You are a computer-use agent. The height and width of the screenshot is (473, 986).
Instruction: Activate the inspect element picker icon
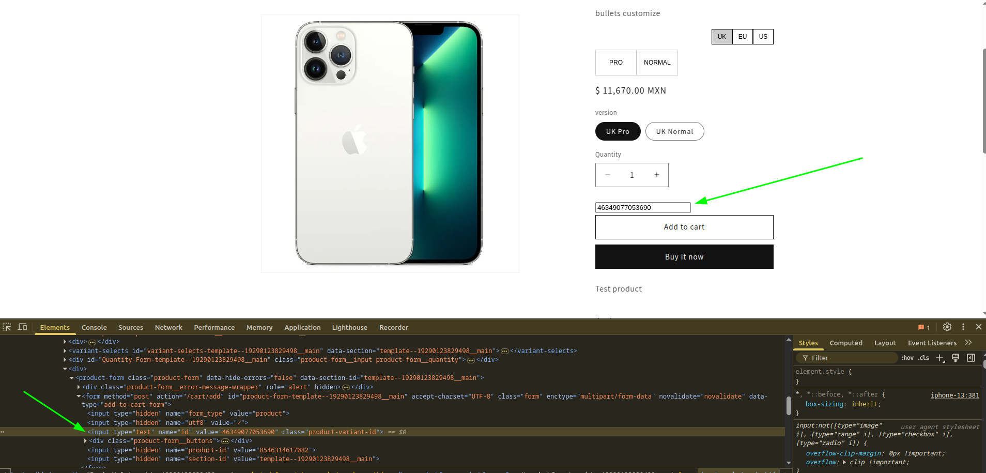click(7, 327)
